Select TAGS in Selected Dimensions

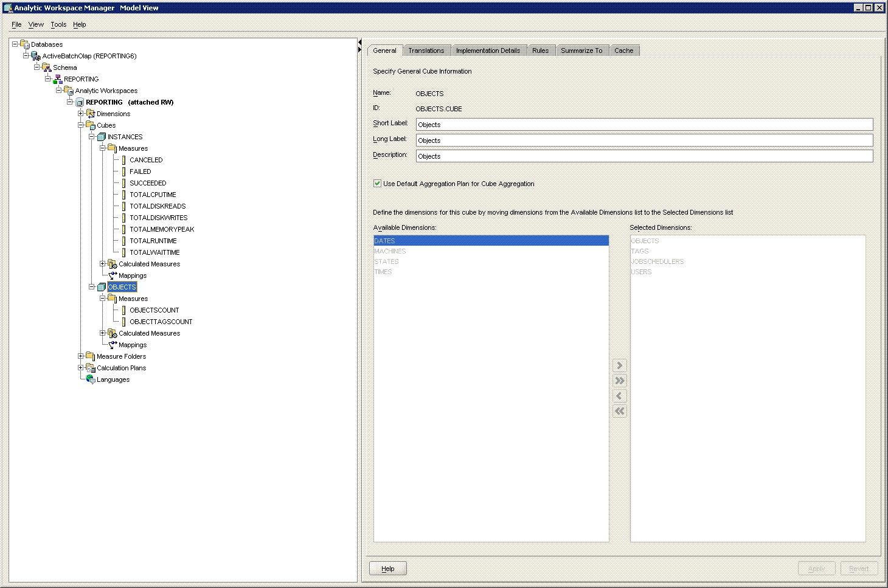click(x=748, y=251)
